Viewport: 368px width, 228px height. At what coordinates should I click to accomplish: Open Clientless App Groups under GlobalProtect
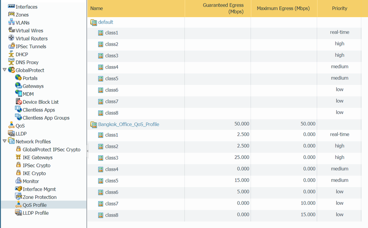pos(46,118)
